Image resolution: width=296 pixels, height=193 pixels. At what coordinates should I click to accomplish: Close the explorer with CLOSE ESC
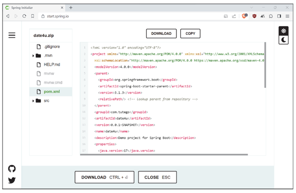[x=157, y=177]
